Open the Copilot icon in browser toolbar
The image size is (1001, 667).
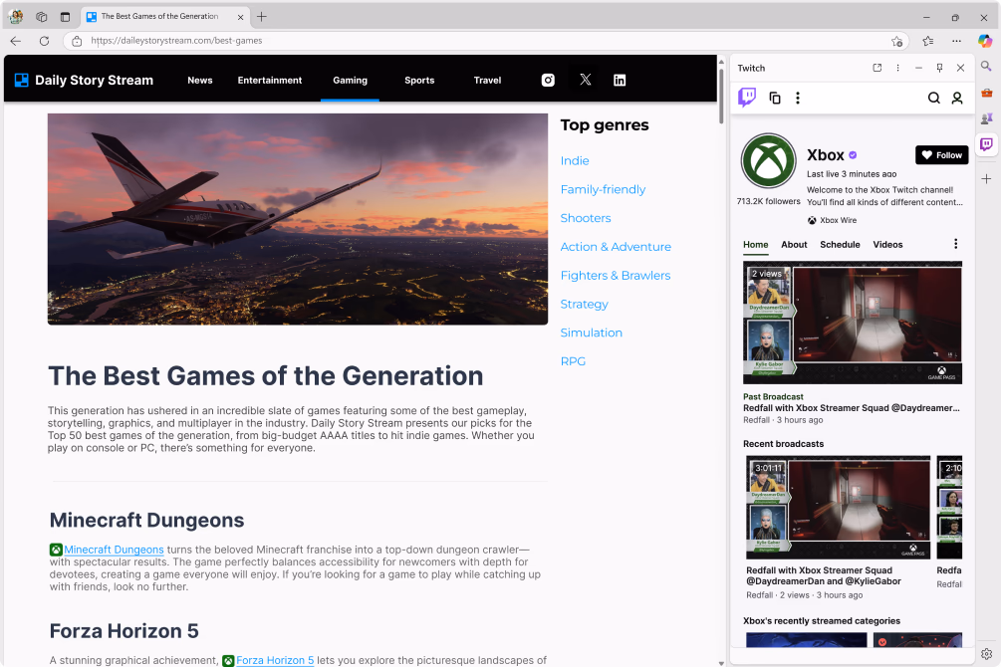pos(985,41)
